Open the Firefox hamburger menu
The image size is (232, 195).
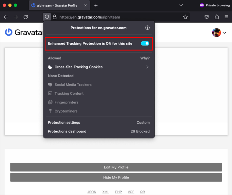[226, 17]
